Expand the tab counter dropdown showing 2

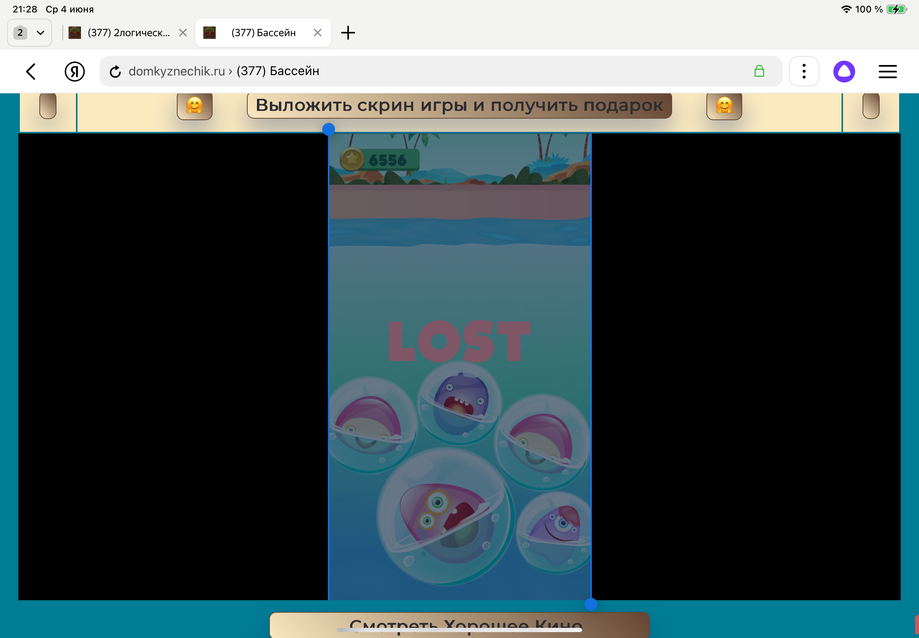click(x=30, y=32)
